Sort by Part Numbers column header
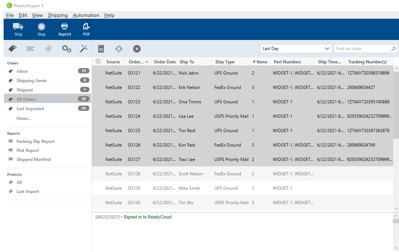Viewport: 399px width, 252px height. pos(287,62)
